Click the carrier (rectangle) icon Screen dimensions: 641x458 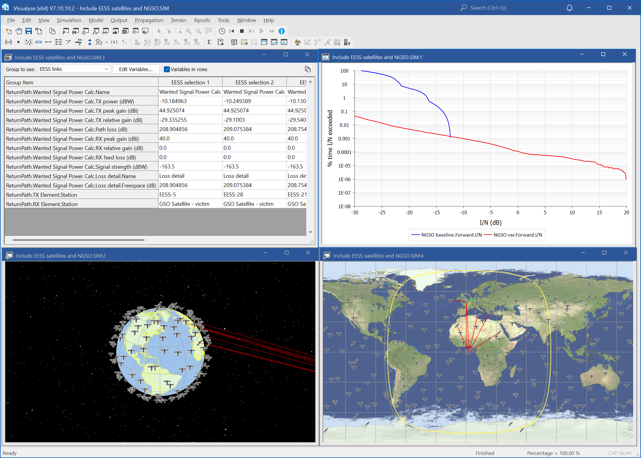coord(38,42)
